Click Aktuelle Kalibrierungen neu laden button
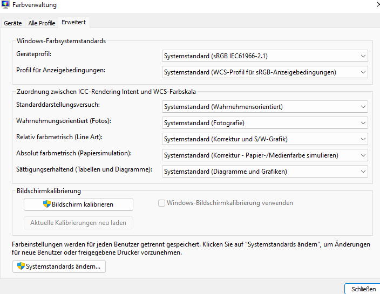 click(x=78, y=223)
